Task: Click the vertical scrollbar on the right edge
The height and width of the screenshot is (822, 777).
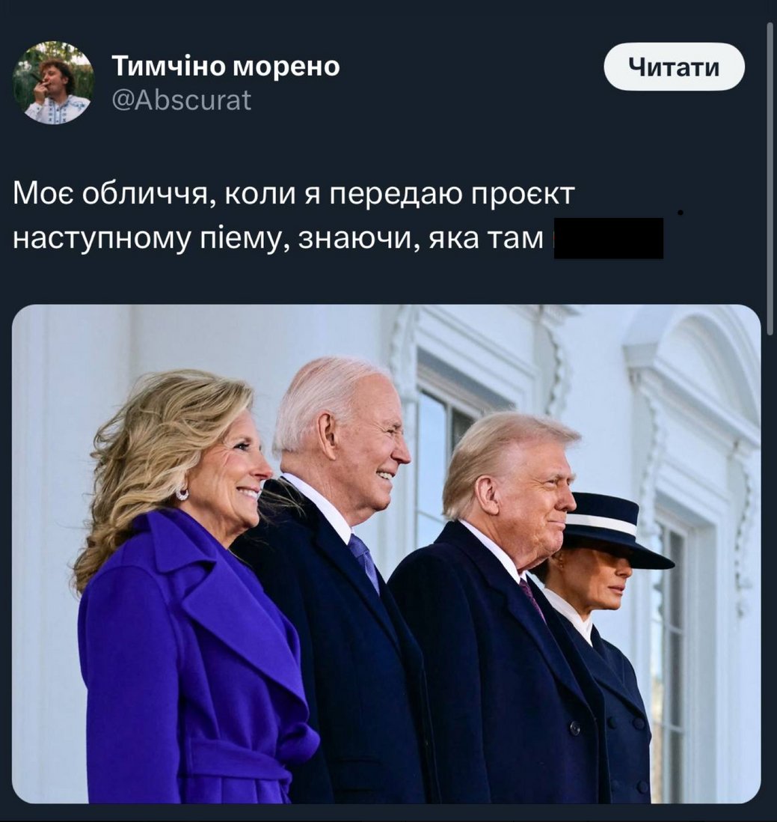Action: 769,178
